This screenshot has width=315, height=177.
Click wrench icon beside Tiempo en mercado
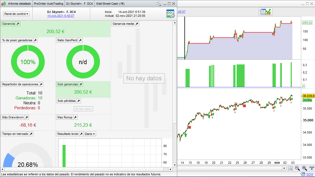pos(31,134)
